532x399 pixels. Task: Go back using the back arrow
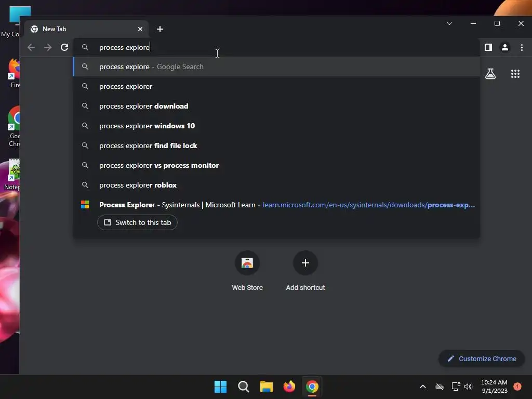(x=31, y=47)
